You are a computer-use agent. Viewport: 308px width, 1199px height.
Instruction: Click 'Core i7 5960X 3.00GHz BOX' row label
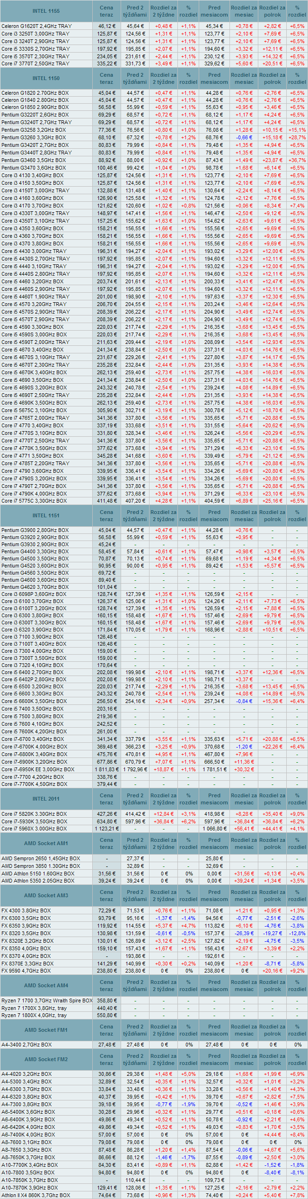[34, 829]
